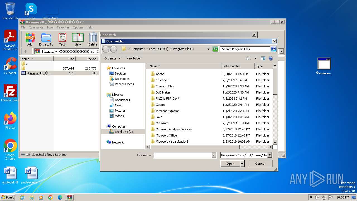Click in the File name input field
Viewport: 357px width, 201px height.
coord(183,155)
